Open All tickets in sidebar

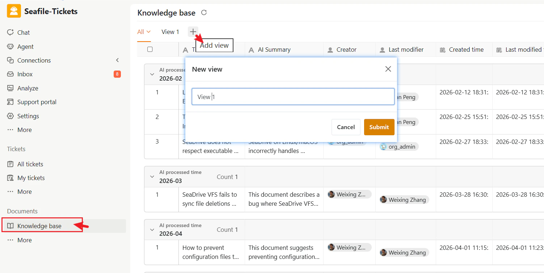30,164
